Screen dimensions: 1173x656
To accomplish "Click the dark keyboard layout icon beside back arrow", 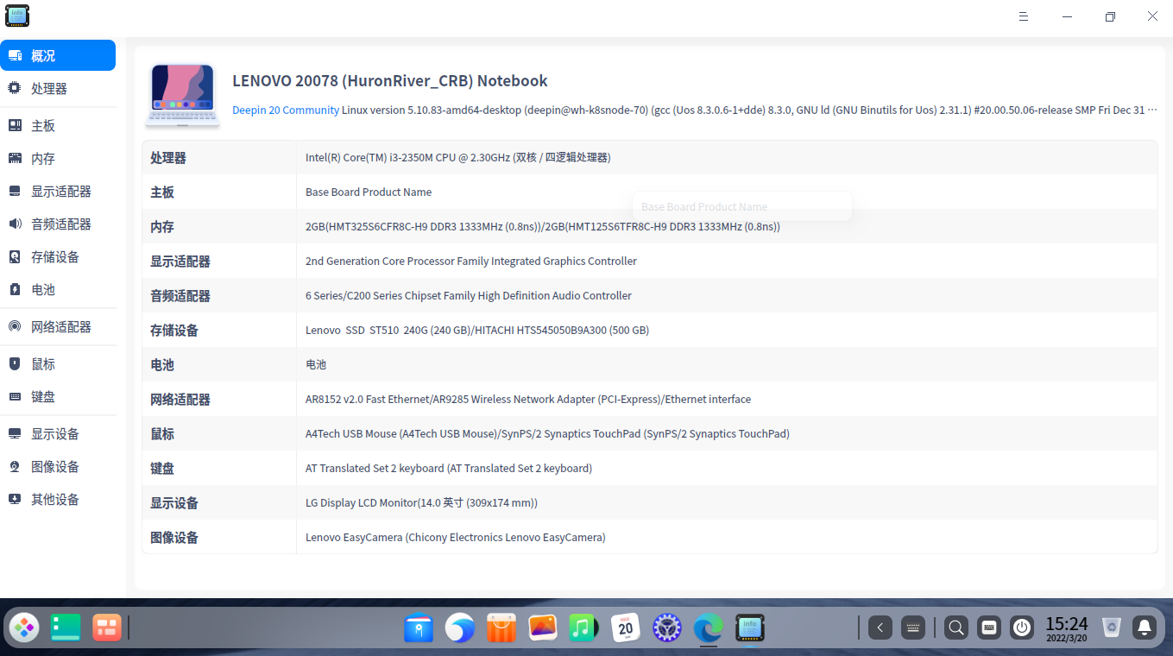I will 913,628.
